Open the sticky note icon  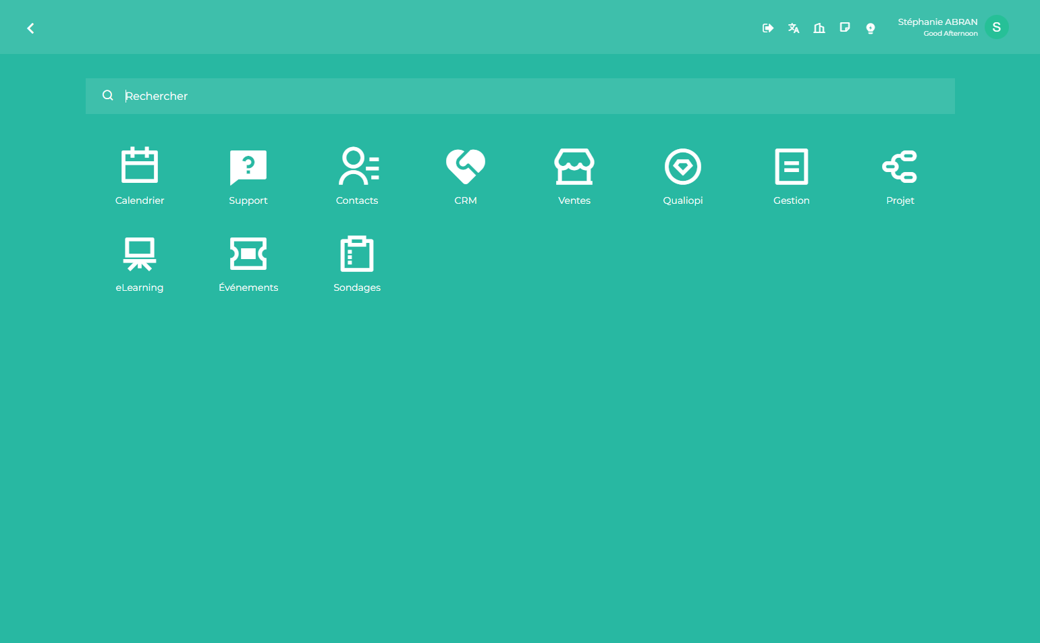845,28
